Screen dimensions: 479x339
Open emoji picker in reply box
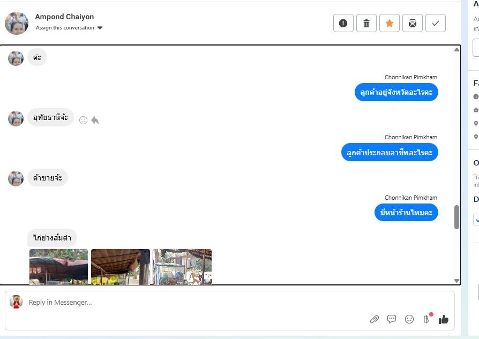tap(409, 319)
